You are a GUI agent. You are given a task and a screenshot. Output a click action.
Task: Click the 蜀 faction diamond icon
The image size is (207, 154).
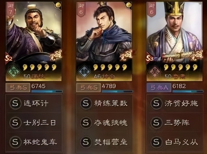click(14, 71)
